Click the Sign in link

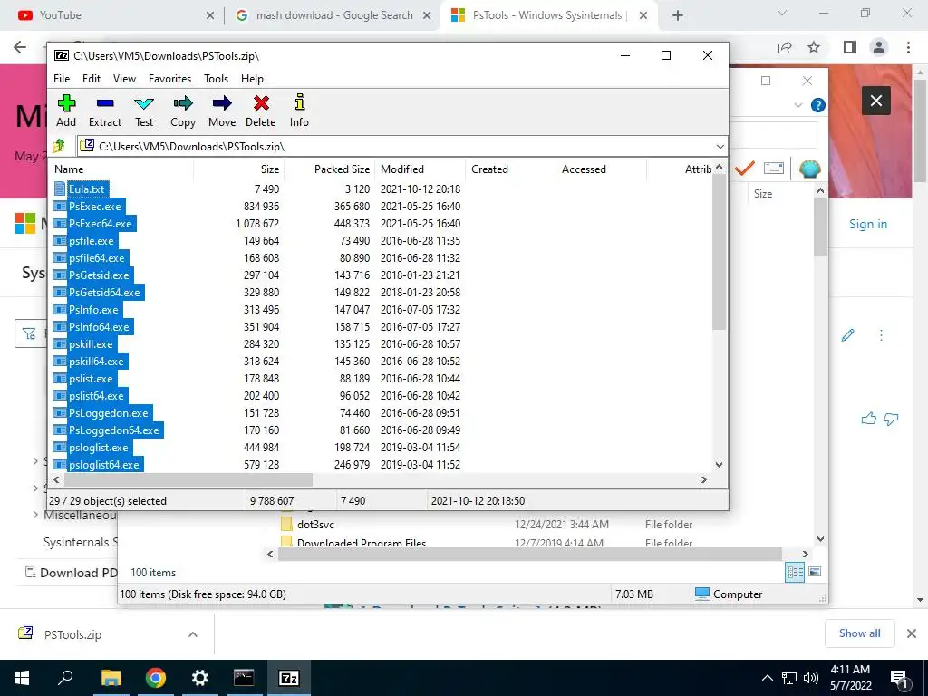click(868, 224)
